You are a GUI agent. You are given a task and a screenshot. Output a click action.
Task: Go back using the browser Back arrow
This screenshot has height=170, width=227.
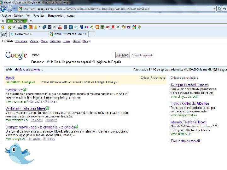[x=3, y=9]
